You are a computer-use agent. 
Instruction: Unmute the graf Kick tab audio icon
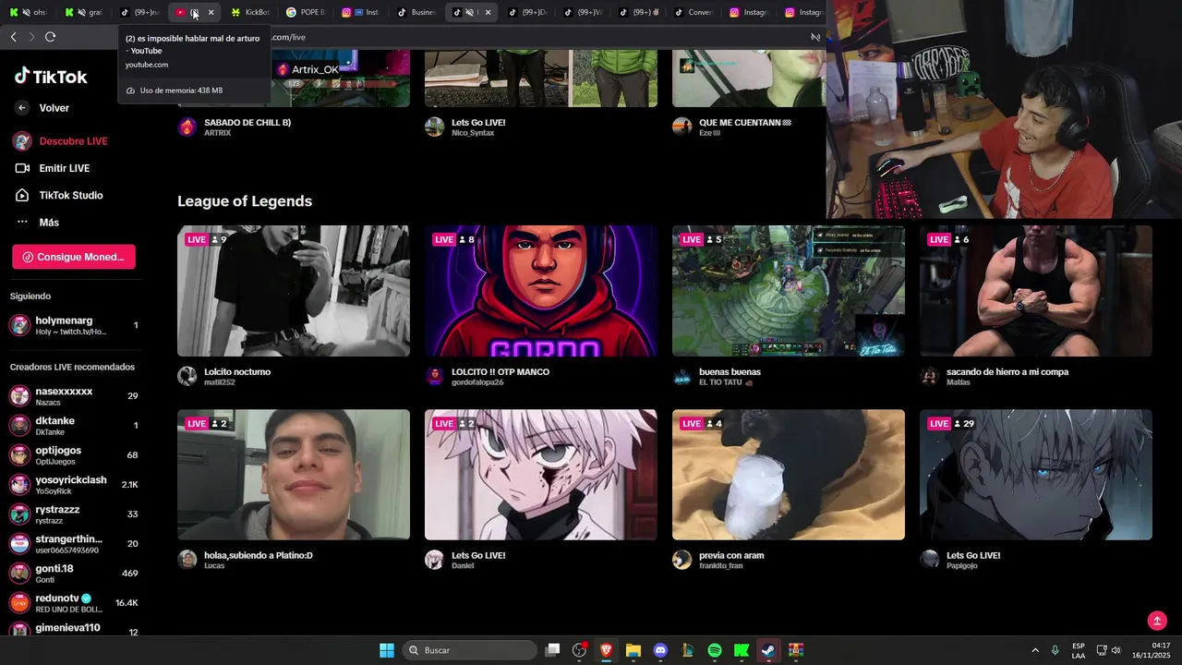81,13
